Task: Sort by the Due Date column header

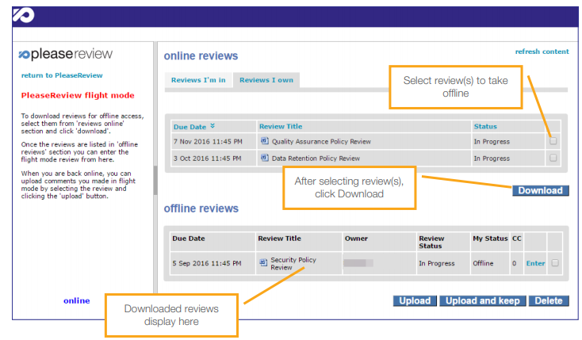Action: [190, 127]
